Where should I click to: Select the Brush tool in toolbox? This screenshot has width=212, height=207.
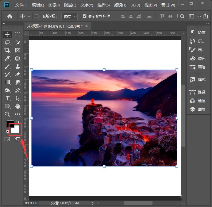(7, 66)
